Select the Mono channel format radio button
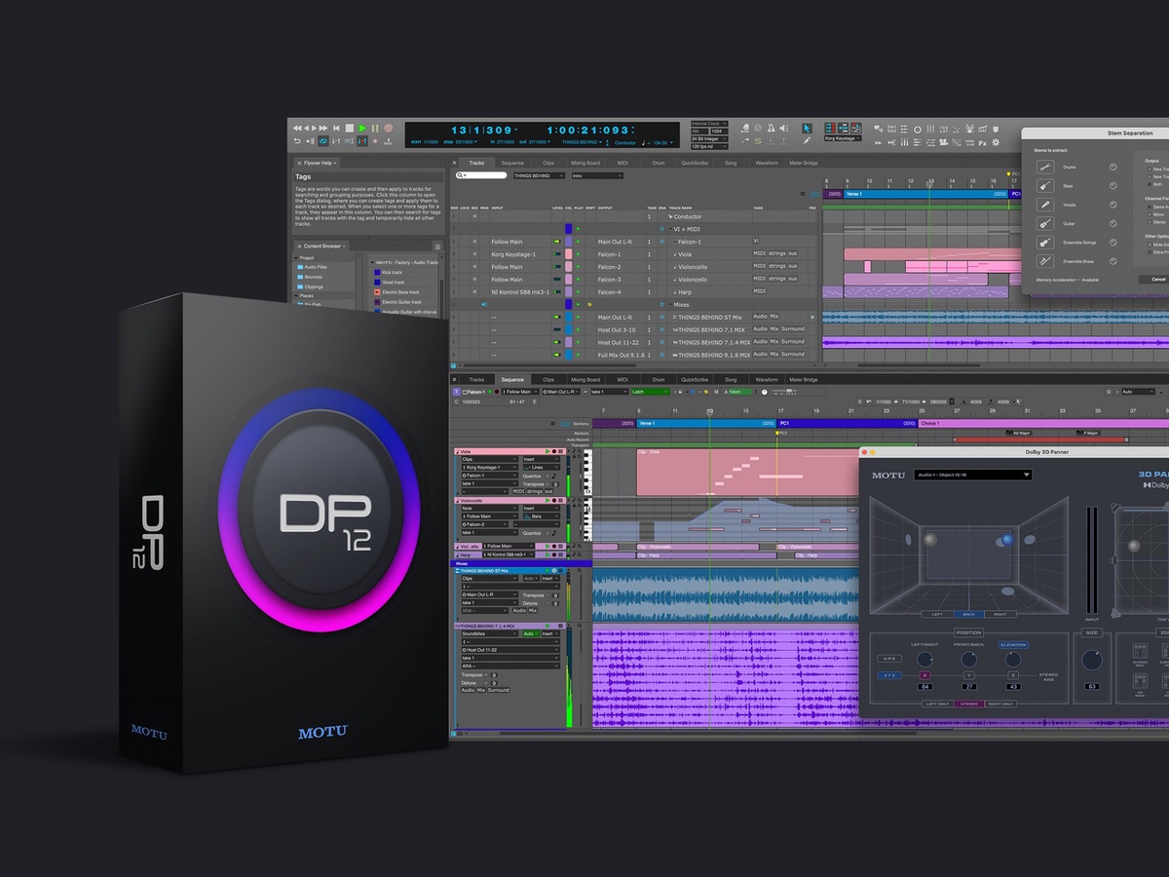The image size is (1169, 877). tap(1149, 215)
